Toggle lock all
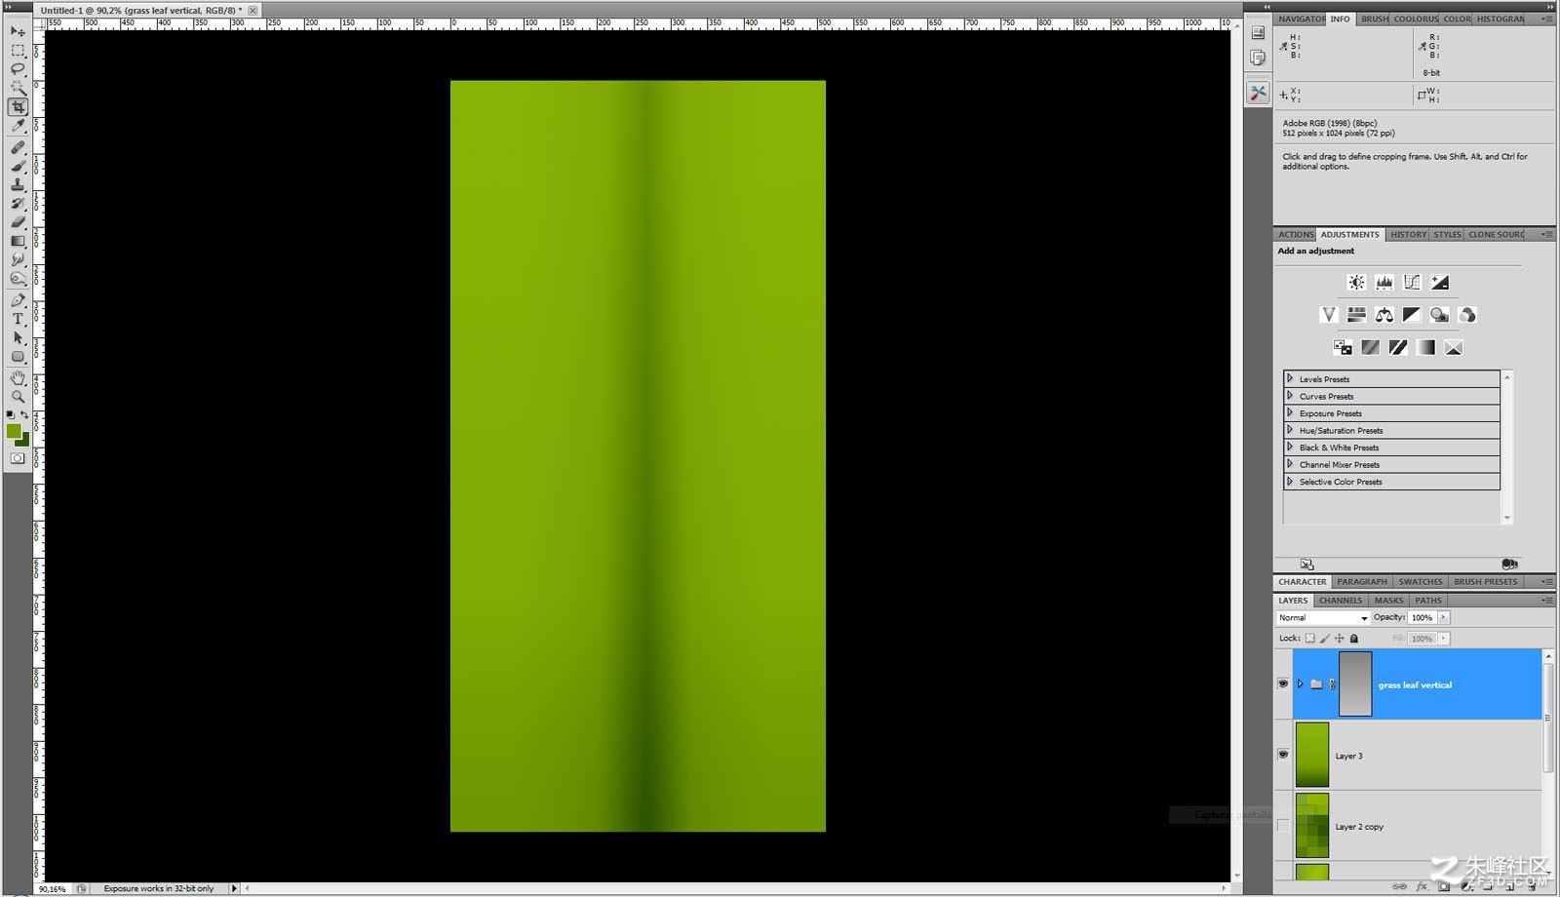The height and width of the screenshot is (897, 1560). click(x=1353, y=639)
